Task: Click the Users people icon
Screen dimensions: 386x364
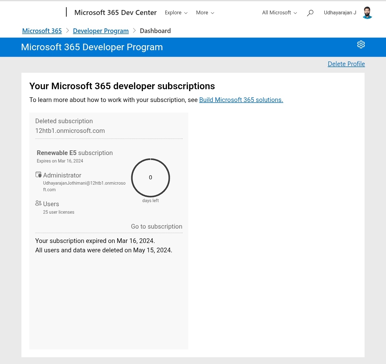Action: pyautogui.click(x=38, y=203)
